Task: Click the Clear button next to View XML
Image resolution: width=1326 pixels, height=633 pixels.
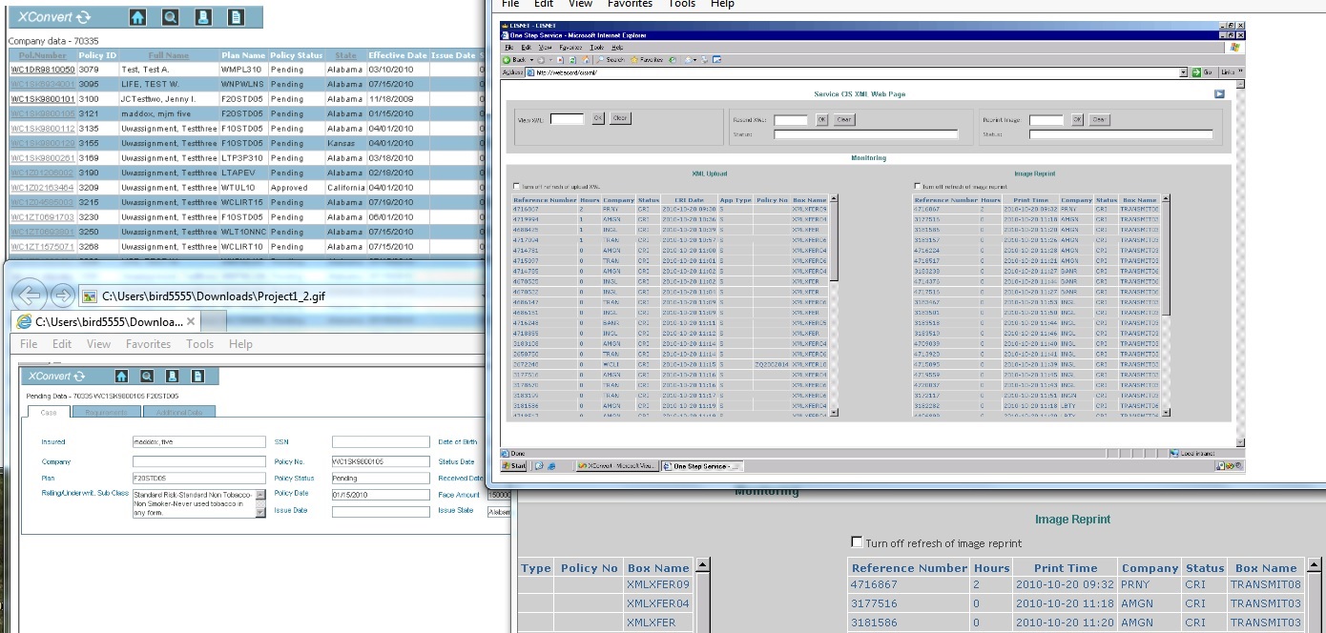Action: [x=620, y=119]
